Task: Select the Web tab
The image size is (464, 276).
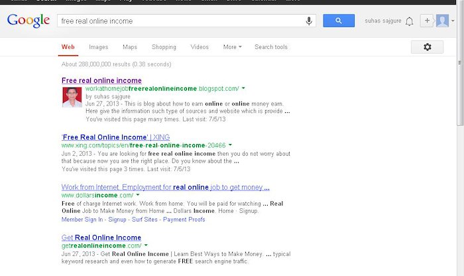Action: tap(68, 47)
